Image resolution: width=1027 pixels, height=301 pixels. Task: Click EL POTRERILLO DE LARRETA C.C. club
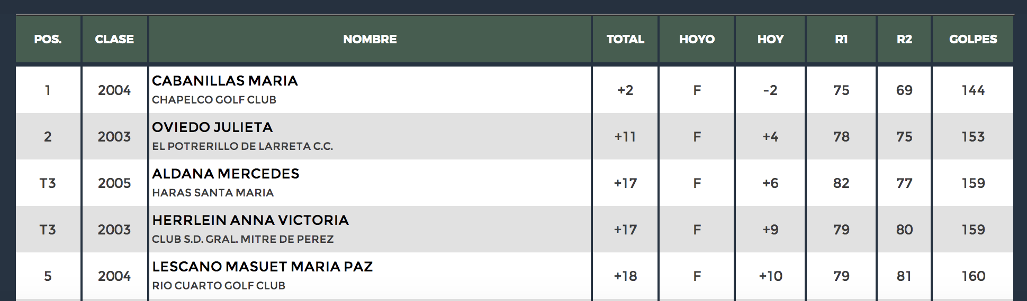pyautogui.click(x=242, y=146)
